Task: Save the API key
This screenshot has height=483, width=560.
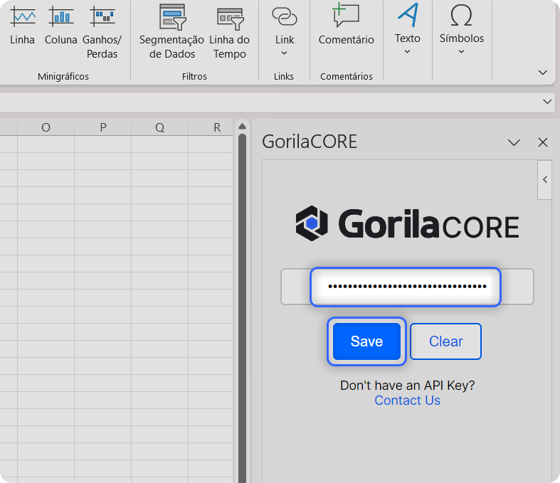Action: (x=366, y=341)
